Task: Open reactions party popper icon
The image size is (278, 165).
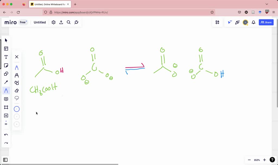Action: pos(237,22)
